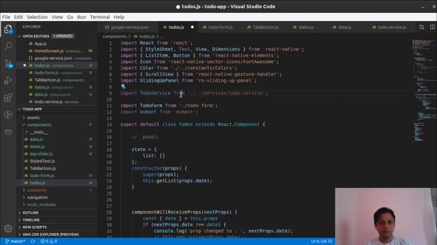Click the 1 UNSAVED badge
The image size is (437, 245).
click(x=63, y=36)
